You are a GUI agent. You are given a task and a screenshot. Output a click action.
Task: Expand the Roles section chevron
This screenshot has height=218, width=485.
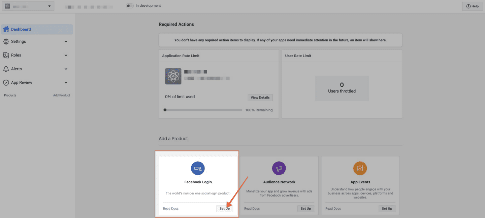click(x=66, y=55)
